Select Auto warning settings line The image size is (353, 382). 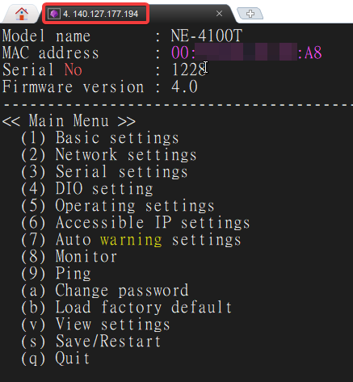coord(131,240)
